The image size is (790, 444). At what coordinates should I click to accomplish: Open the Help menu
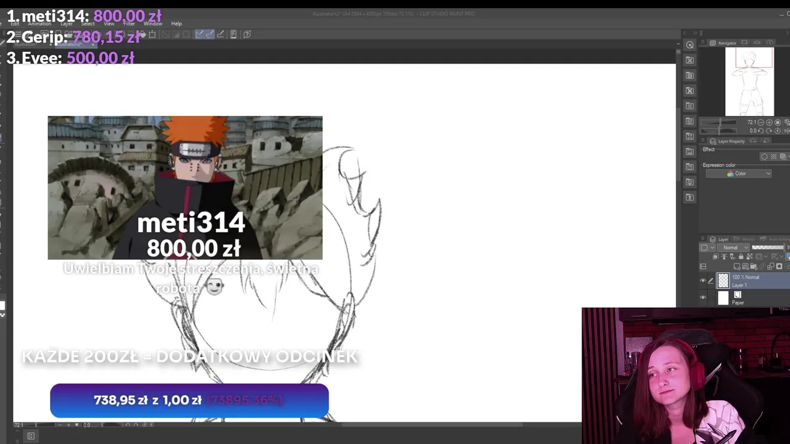(176, 23)
